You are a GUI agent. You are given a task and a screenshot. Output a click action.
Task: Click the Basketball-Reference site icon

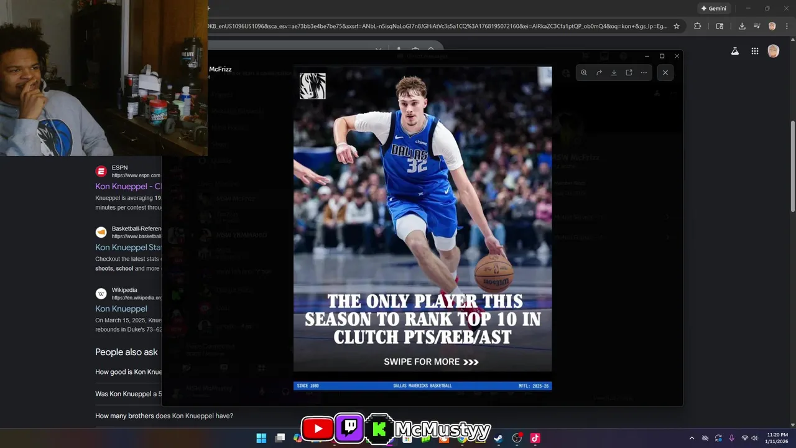pos(101,232)
